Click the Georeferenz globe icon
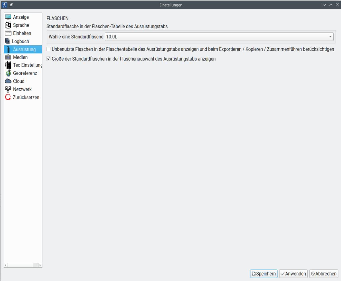 [x=8, y=73]
